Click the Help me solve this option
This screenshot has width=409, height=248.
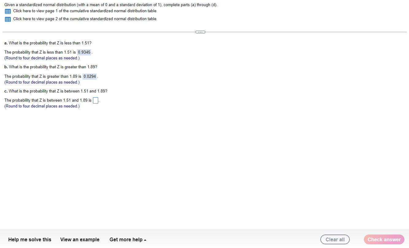(29, 239)
